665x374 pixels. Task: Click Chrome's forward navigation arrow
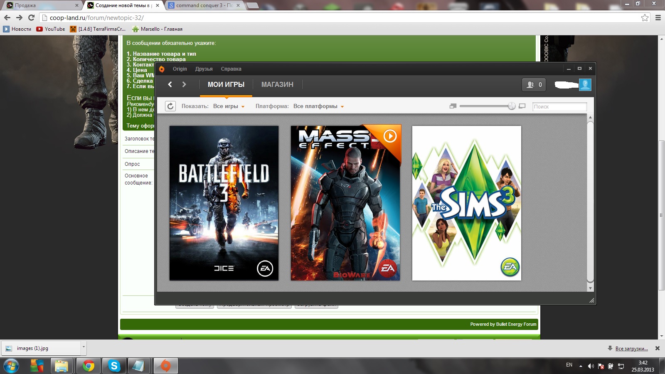[x=19, y=17]
